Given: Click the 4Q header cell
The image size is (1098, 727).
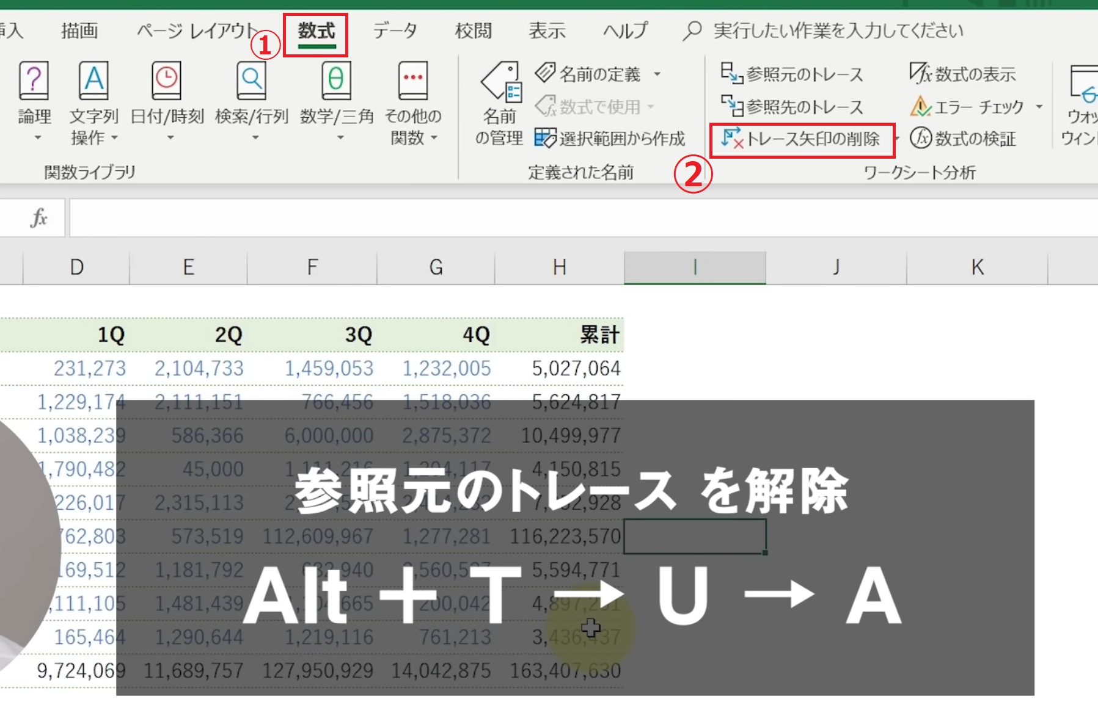Looking at the screenshot, I should pos(436,335).
